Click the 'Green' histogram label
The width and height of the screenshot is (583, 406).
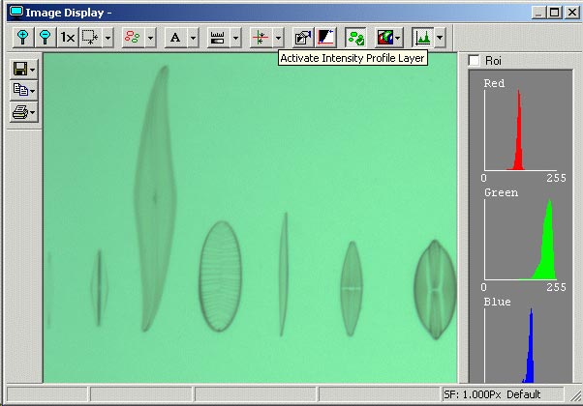pyautogui.click(x=502, y=192)
